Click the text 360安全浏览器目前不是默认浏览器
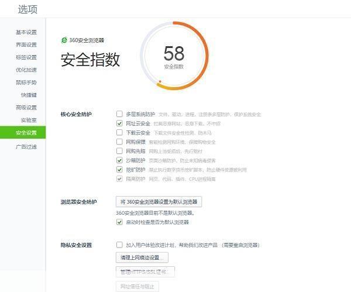The image size is (351, 292). tap(155, 213)
